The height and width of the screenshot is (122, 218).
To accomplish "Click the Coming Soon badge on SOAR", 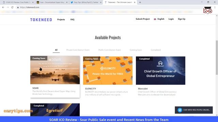I will [x=39, y=58].
